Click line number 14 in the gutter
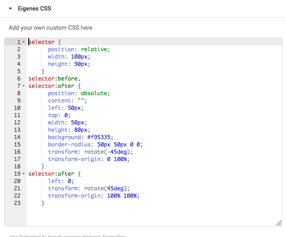286x237 pixels. point(18,137)
